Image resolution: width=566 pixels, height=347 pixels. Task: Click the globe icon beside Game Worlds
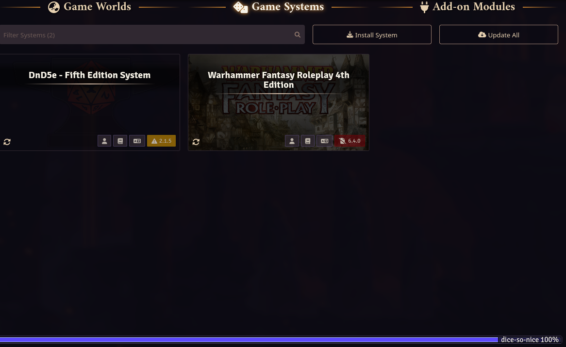[53, 7]
